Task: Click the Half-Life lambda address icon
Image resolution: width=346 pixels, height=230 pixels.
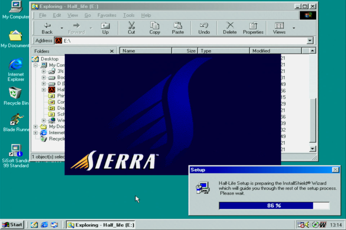Action: (x=59, y=41)
